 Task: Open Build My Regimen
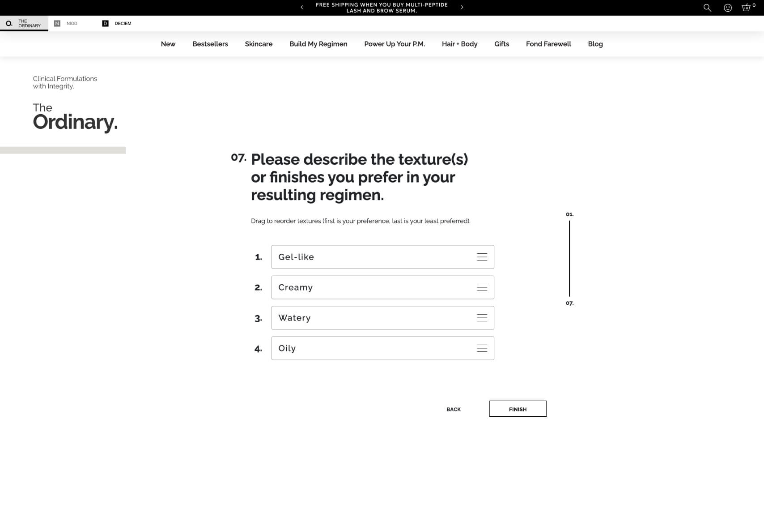click(x=318, y=44)
